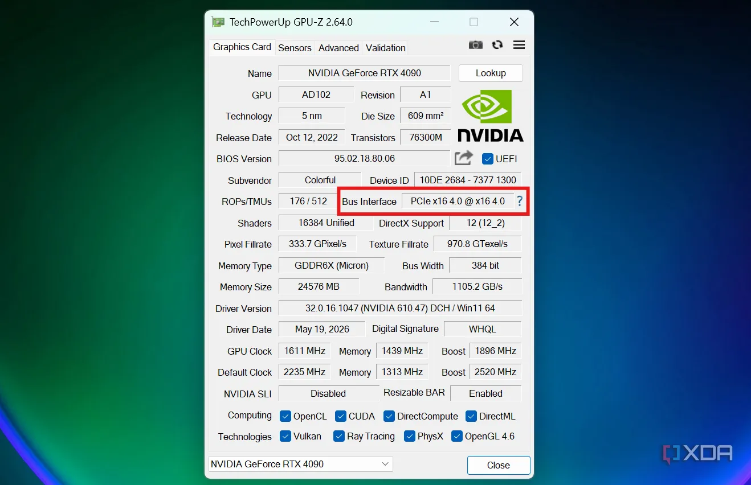
Task: Click the NVIDIA logo
Action: pos(491,116)
